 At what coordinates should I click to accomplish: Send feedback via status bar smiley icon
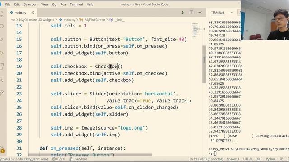(x=281, y=159)
